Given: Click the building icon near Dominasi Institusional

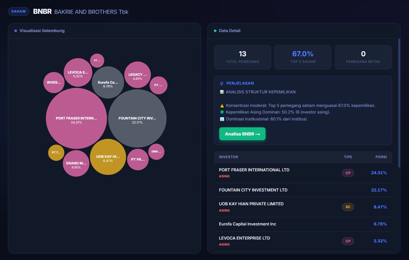Looking at the screenshot, I should pyautogui.click(x=222, y=119).
